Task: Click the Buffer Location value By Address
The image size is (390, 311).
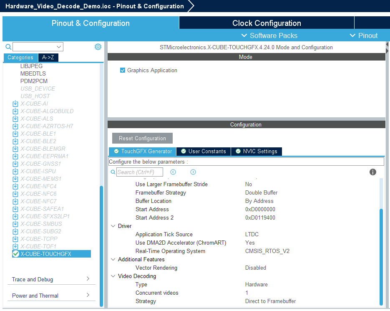Action: 259,201
